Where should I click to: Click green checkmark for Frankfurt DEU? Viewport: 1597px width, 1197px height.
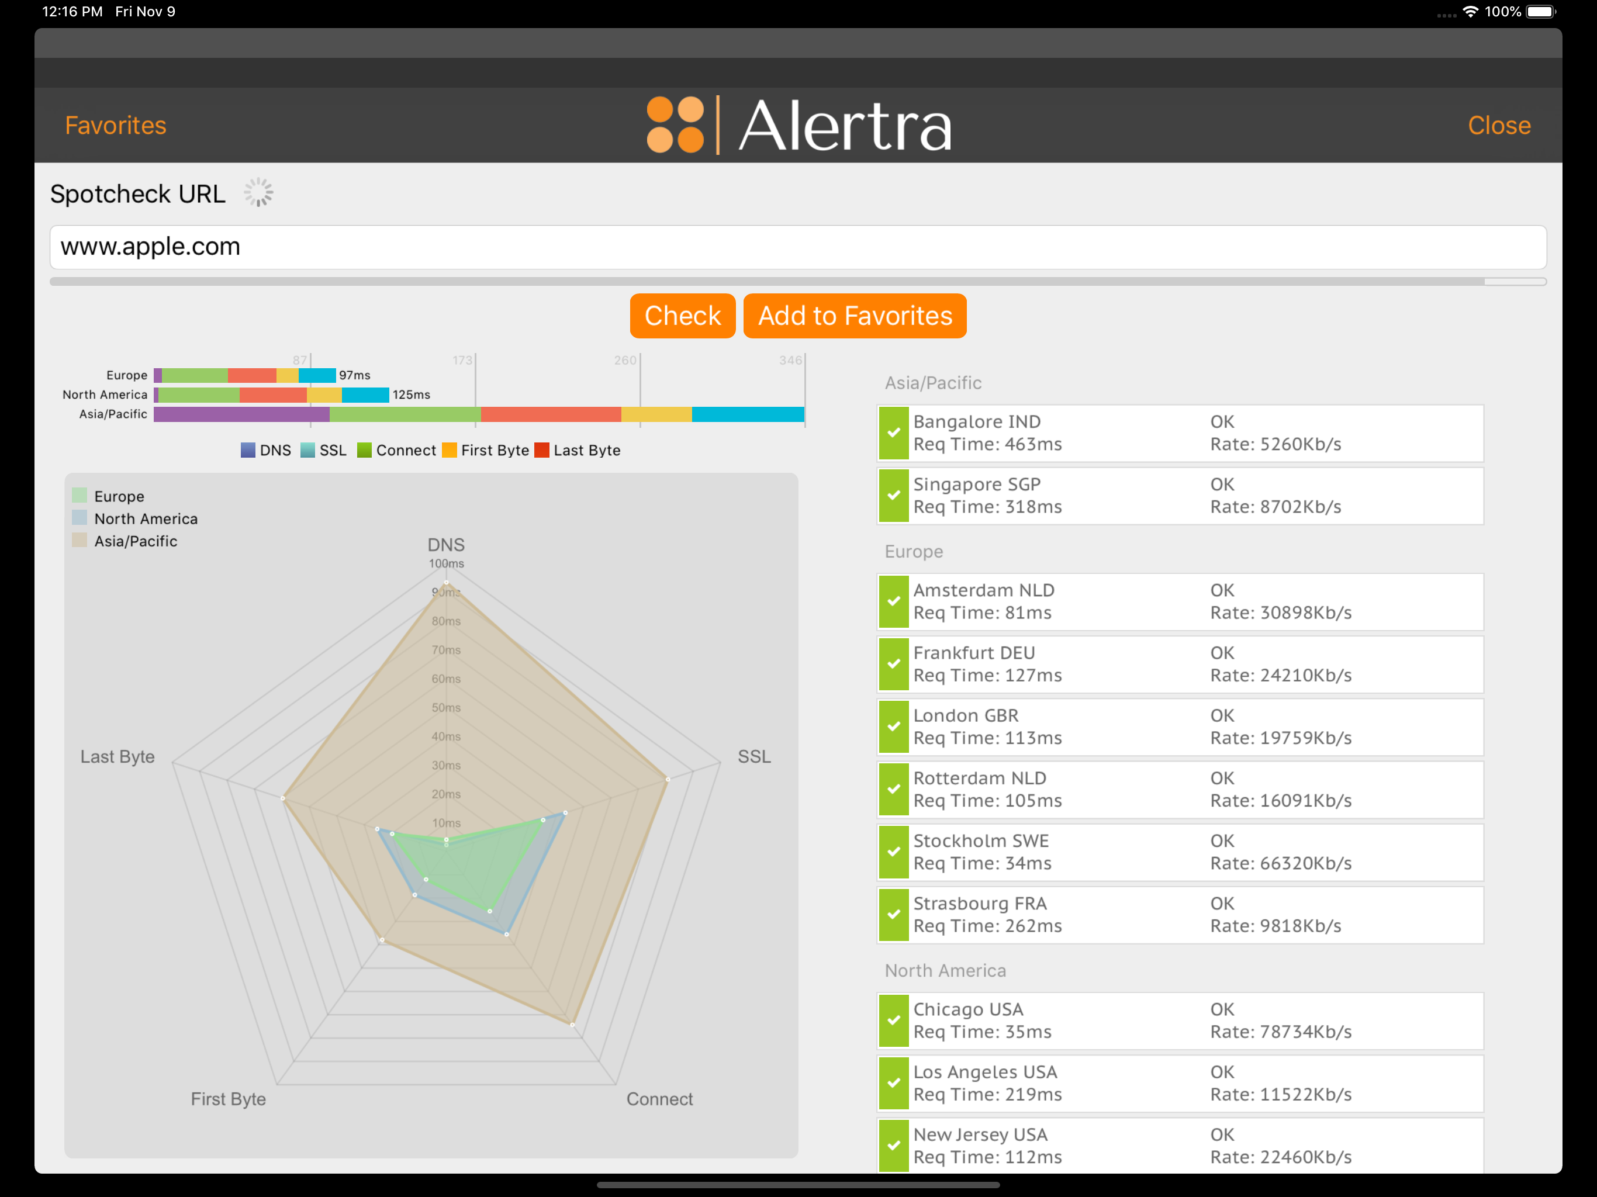893,664
